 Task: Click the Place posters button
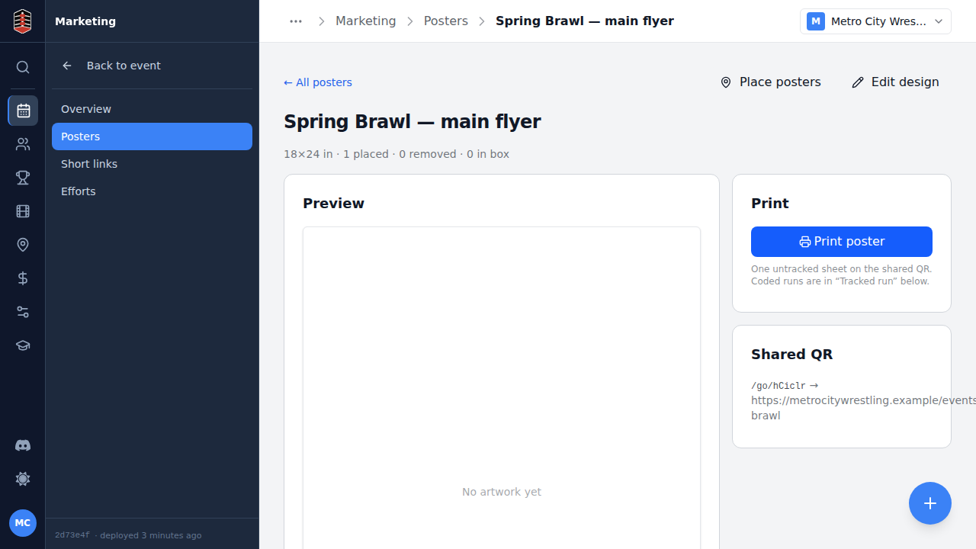click(x=770, y=82)
